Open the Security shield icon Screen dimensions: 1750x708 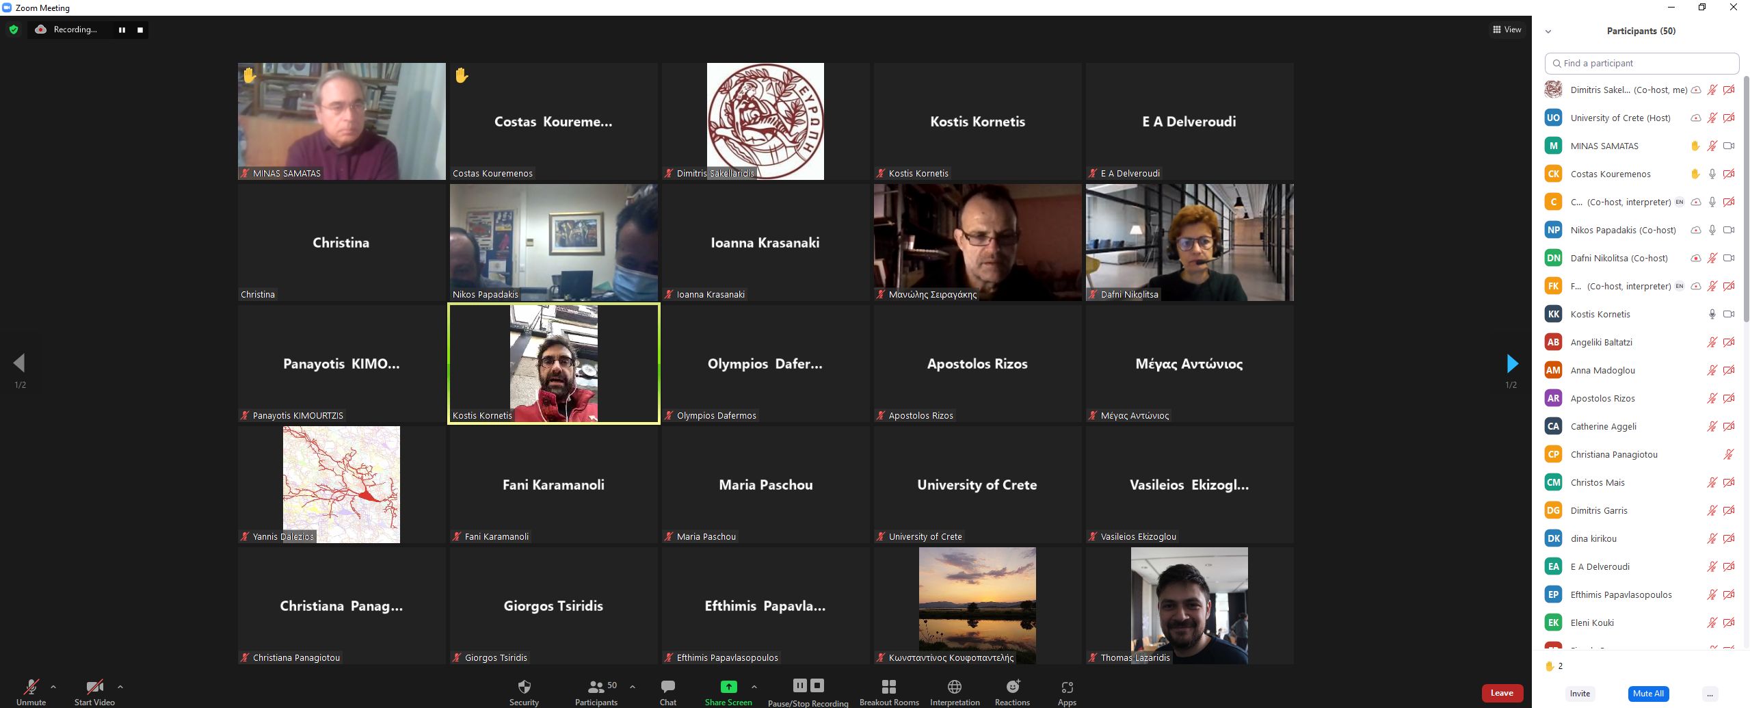click(524, 686)
